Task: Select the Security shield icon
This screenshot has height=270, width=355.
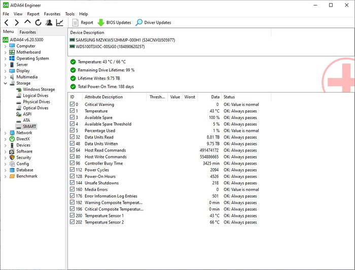Action: [x=12, y=158]
